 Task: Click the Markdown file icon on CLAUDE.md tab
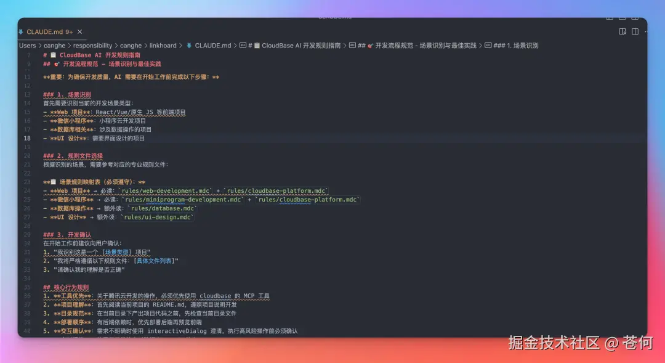point(21,31)
